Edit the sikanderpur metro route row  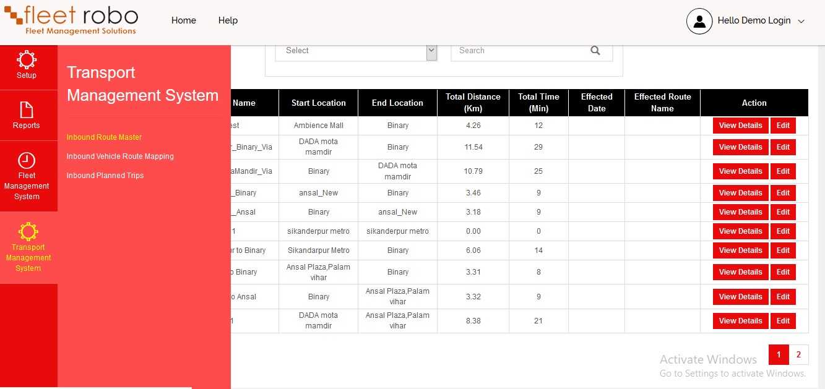pos(783,231)
